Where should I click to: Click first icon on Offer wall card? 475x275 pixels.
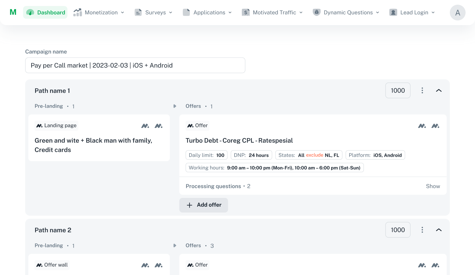coord(145,265)
